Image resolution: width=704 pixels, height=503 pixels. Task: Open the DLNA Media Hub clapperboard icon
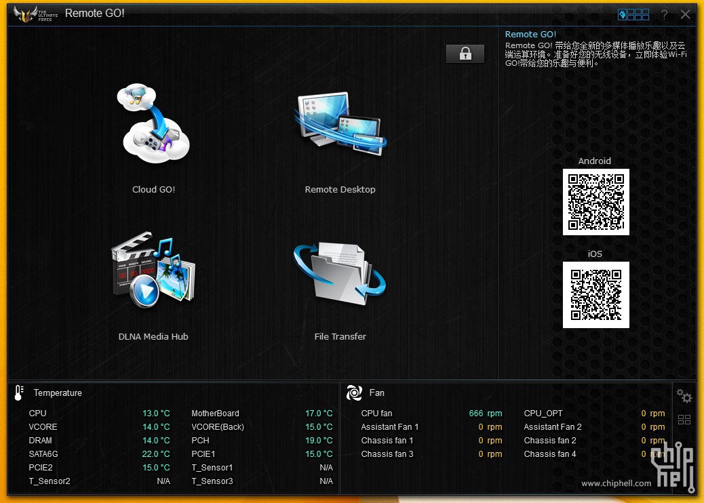(x=153, y=270)
